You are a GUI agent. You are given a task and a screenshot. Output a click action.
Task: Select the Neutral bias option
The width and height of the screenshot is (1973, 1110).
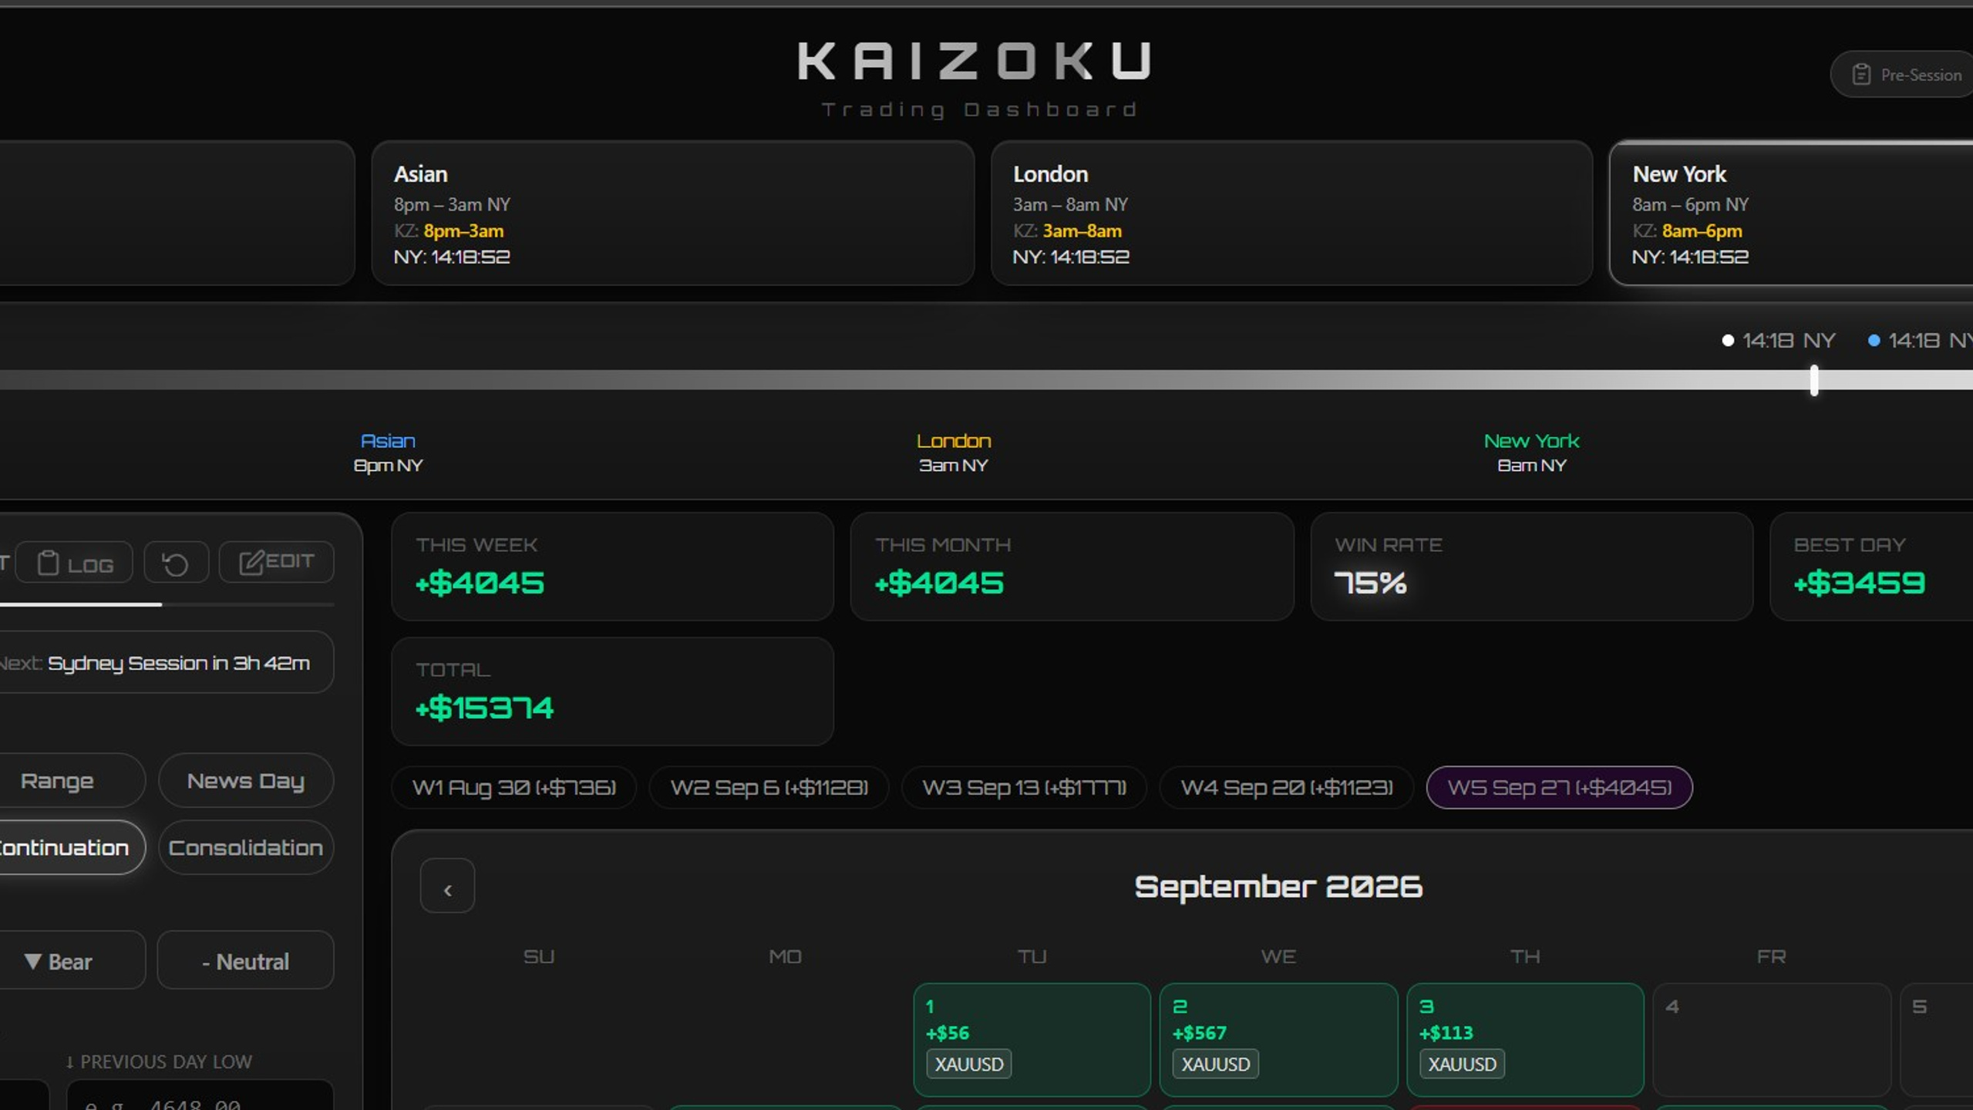[245, 961]
